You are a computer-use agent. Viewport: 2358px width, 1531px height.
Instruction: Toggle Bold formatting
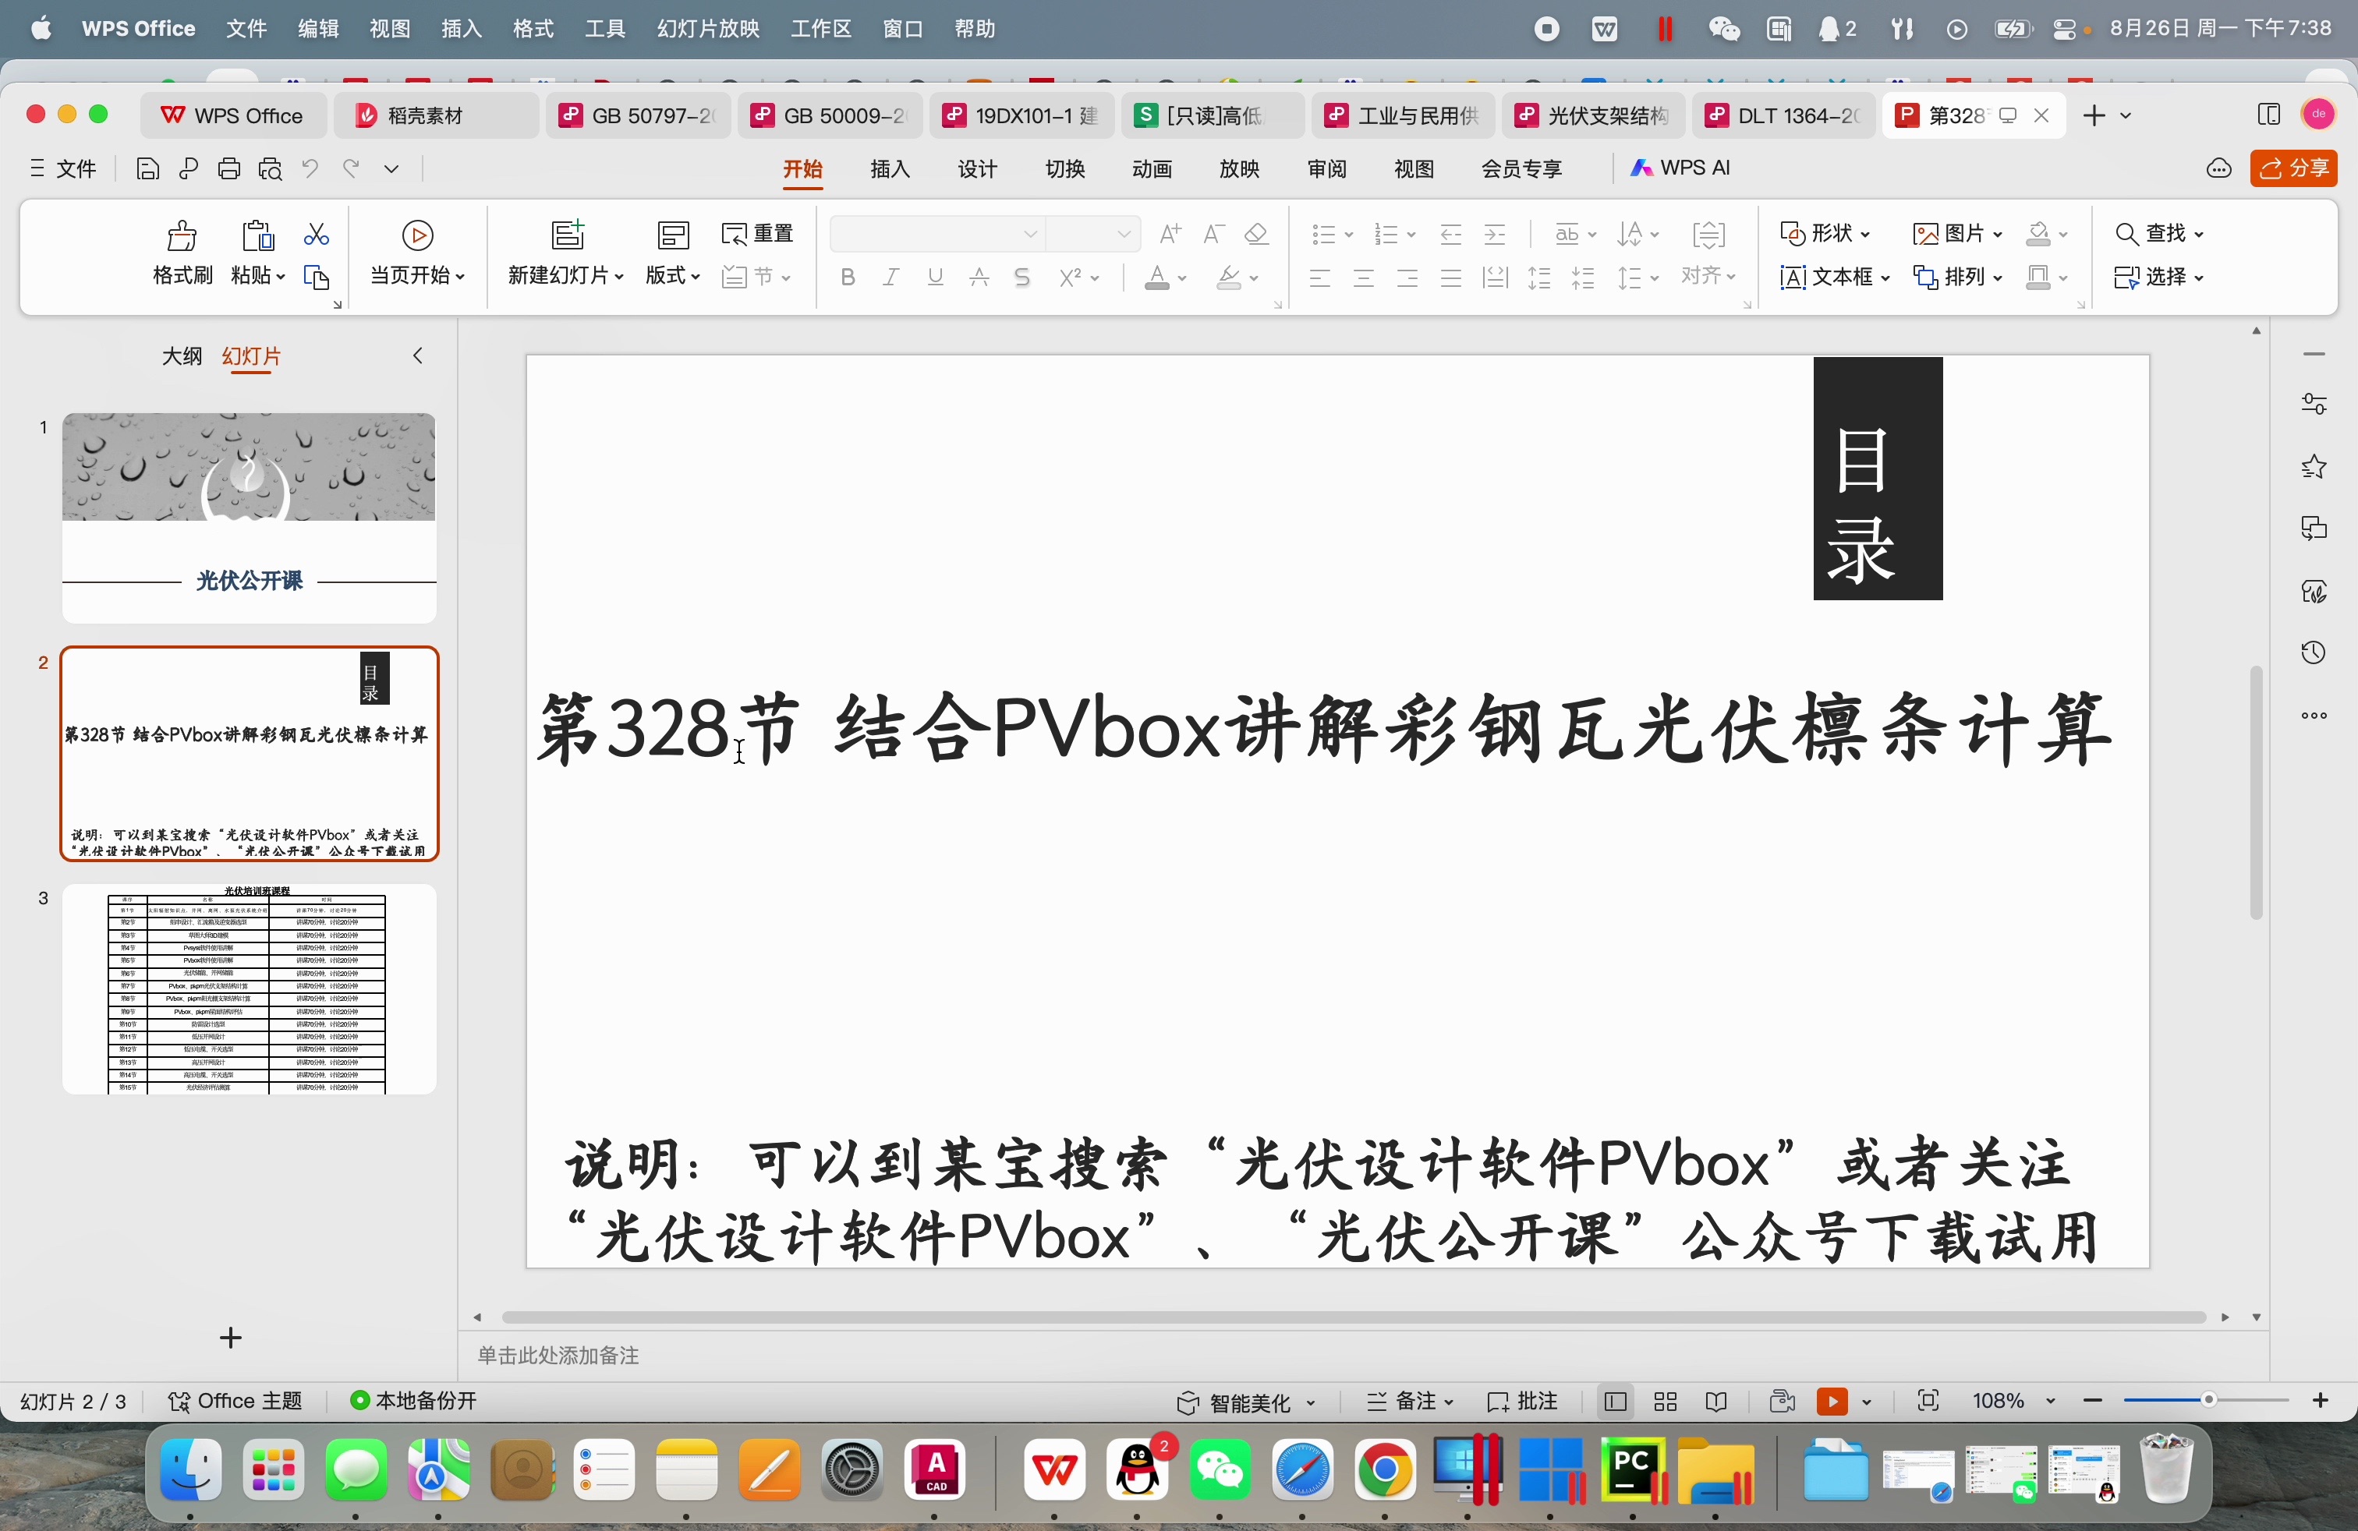(x=847, y=278)
